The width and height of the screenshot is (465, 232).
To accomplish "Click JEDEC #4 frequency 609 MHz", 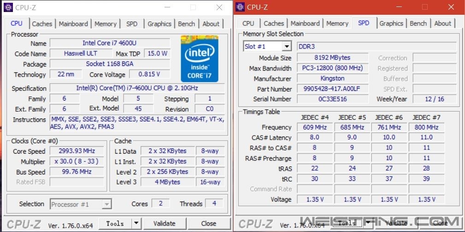I will point(315,127).
